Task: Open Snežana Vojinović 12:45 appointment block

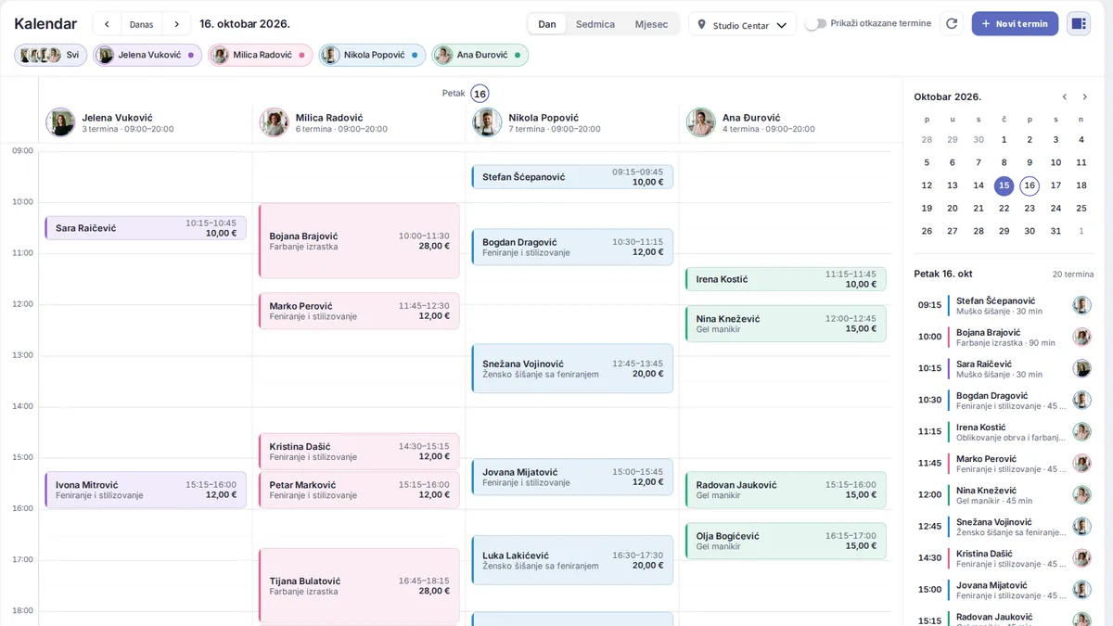Action: [572, 369]
